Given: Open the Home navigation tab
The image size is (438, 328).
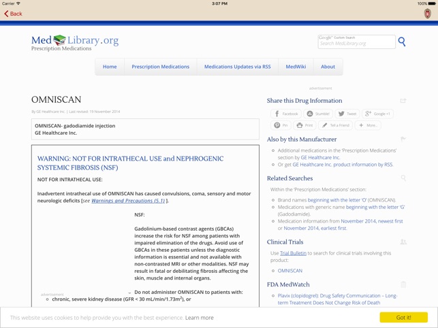Looking at the screenshot, I should tap(110, 67).
